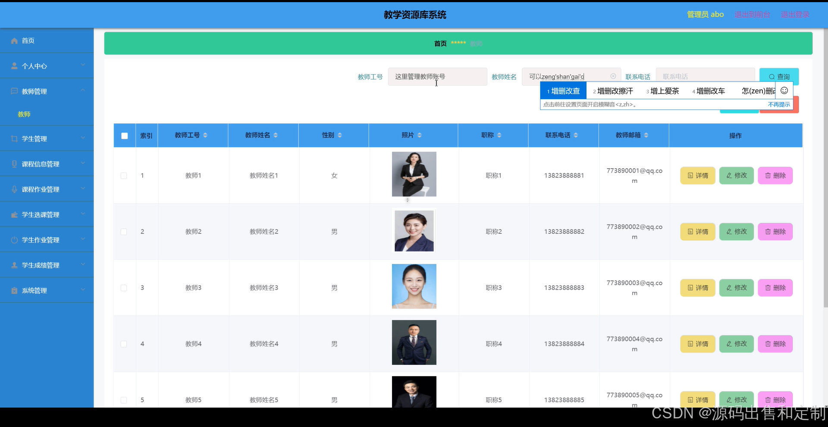
Task: Click the icon beside 系统管理
Action: (x=14, y=291)
